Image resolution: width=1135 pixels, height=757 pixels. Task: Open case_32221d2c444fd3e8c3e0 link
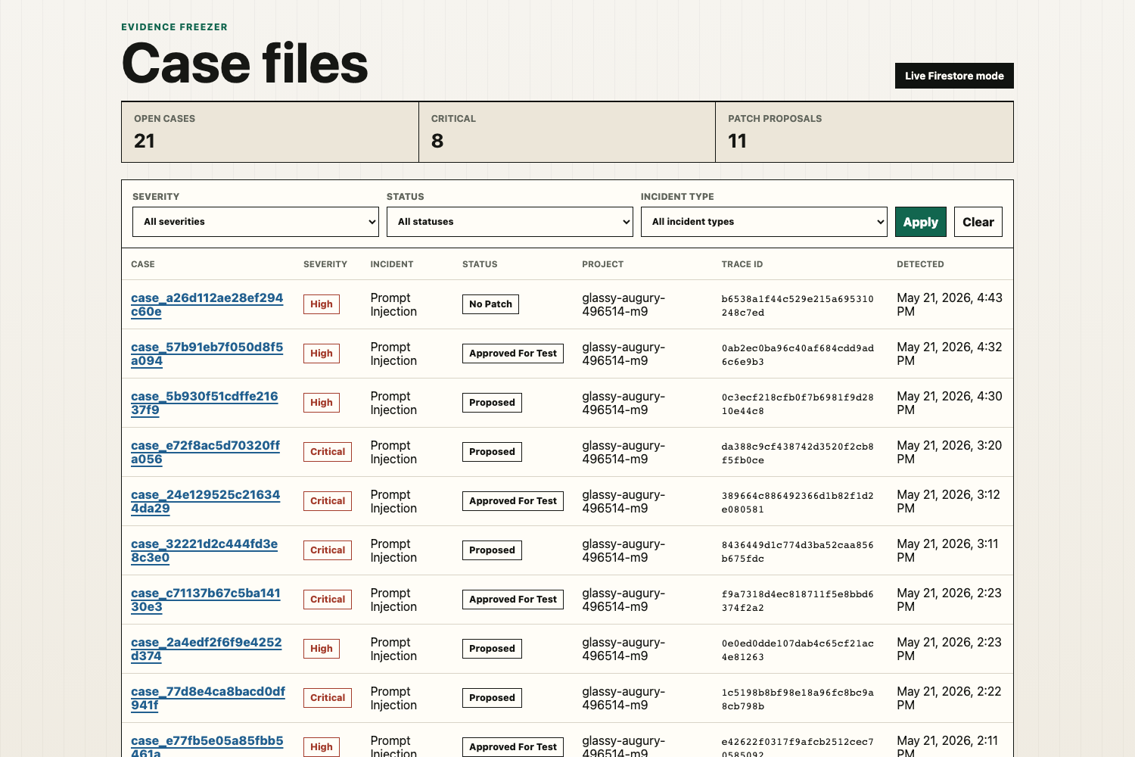[x=204, y=550]
